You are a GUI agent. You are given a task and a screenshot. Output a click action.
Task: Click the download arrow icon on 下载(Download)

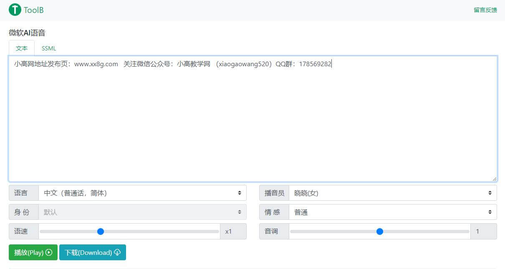(118, 252)
